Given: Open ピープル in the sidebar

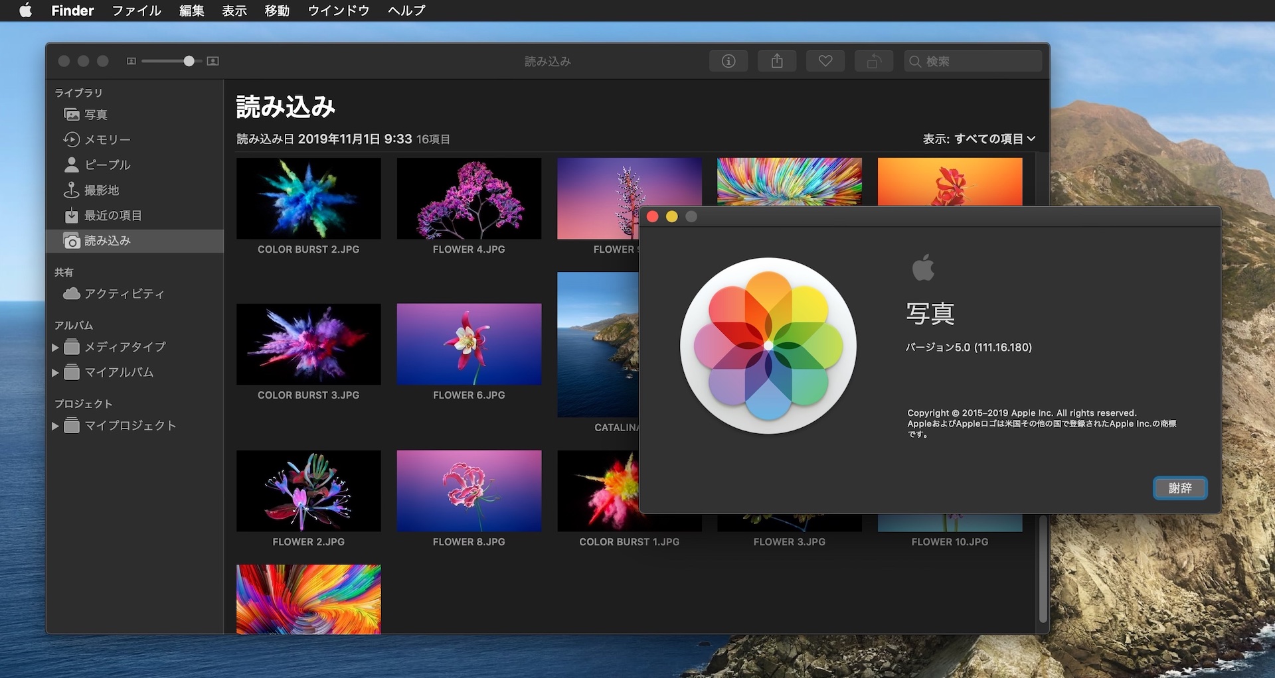Looking at the screenshot, I should [135, 165].
